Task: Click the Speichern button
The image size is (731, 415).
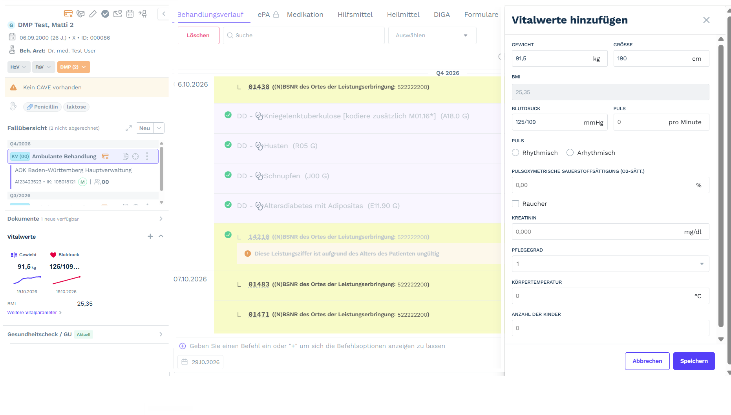Action: pyautogui.click(x=694, y=361)
